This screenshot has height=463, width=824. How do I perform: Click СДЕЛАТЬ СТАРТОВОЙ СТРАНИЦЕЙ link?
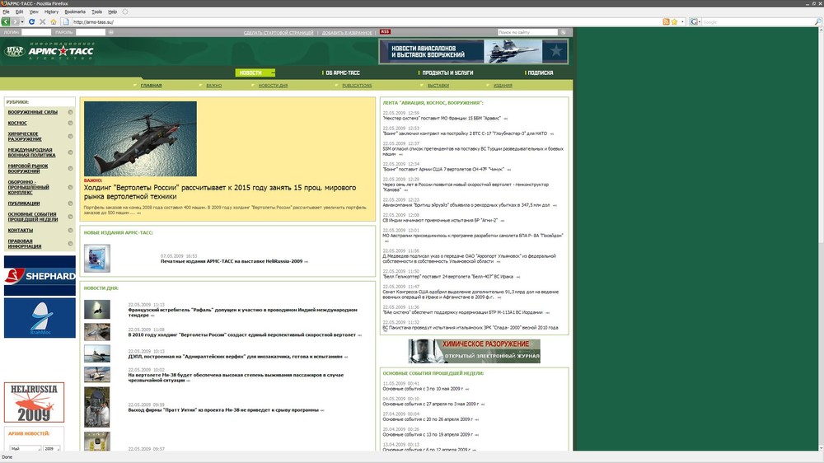click(279, 32)
